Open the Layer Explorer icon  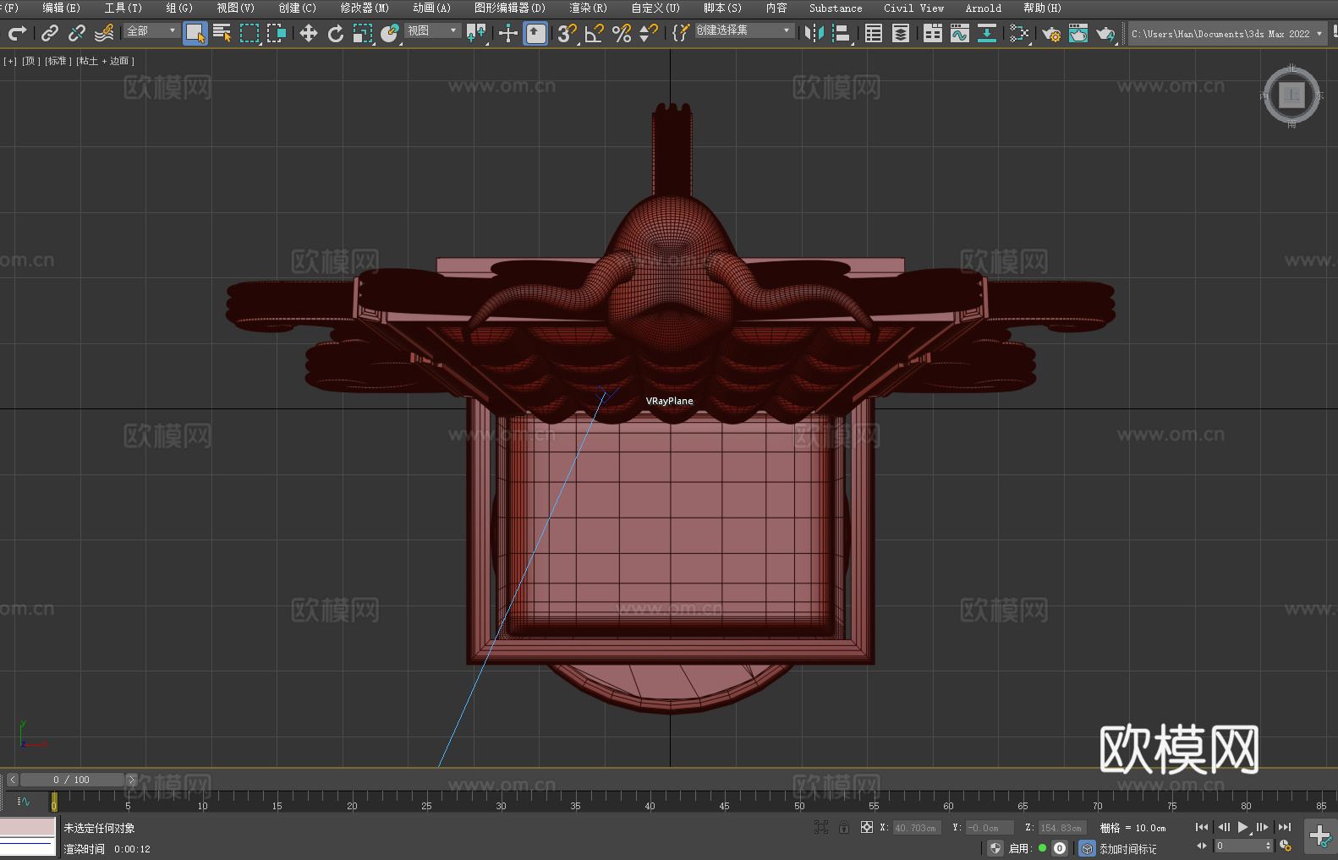coord(901,33)
